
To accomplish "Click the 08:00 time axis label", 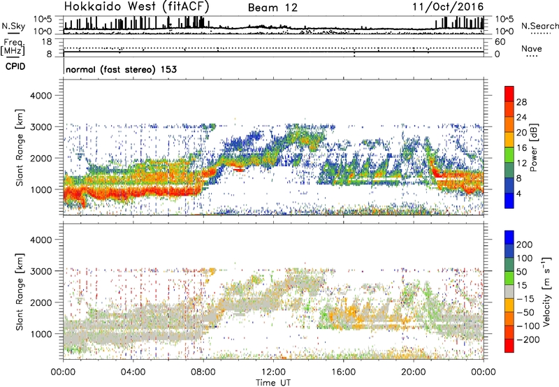I will pyautogui.click(x=203, y=372).
